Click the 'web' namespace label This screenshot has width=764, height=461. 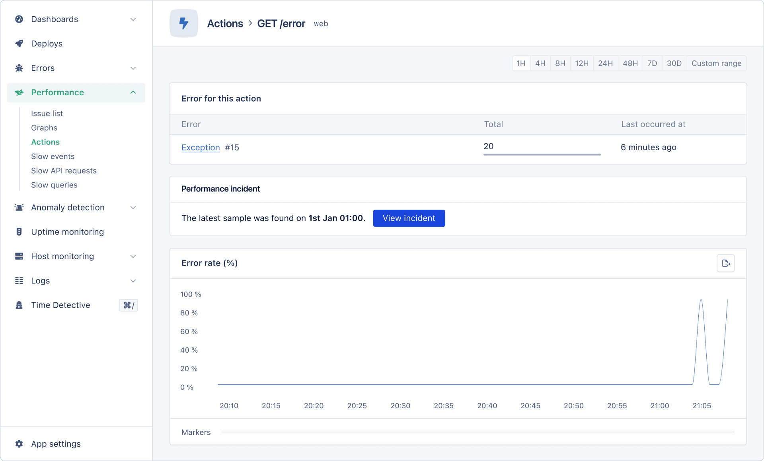321,24
